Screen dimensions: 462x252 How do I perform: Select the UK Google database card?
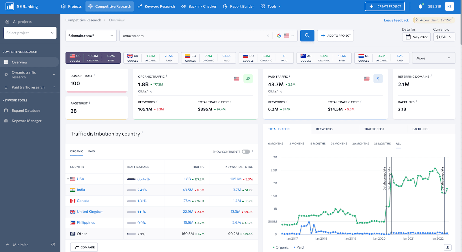click(x=151, y=58)
